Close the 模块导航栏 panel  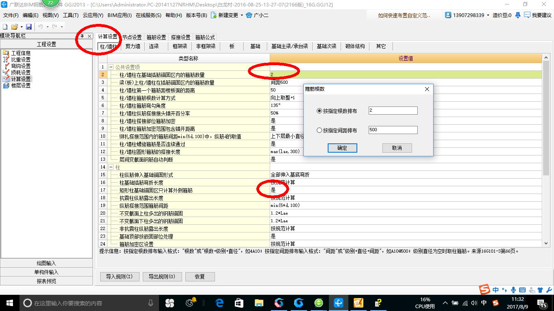90,36
